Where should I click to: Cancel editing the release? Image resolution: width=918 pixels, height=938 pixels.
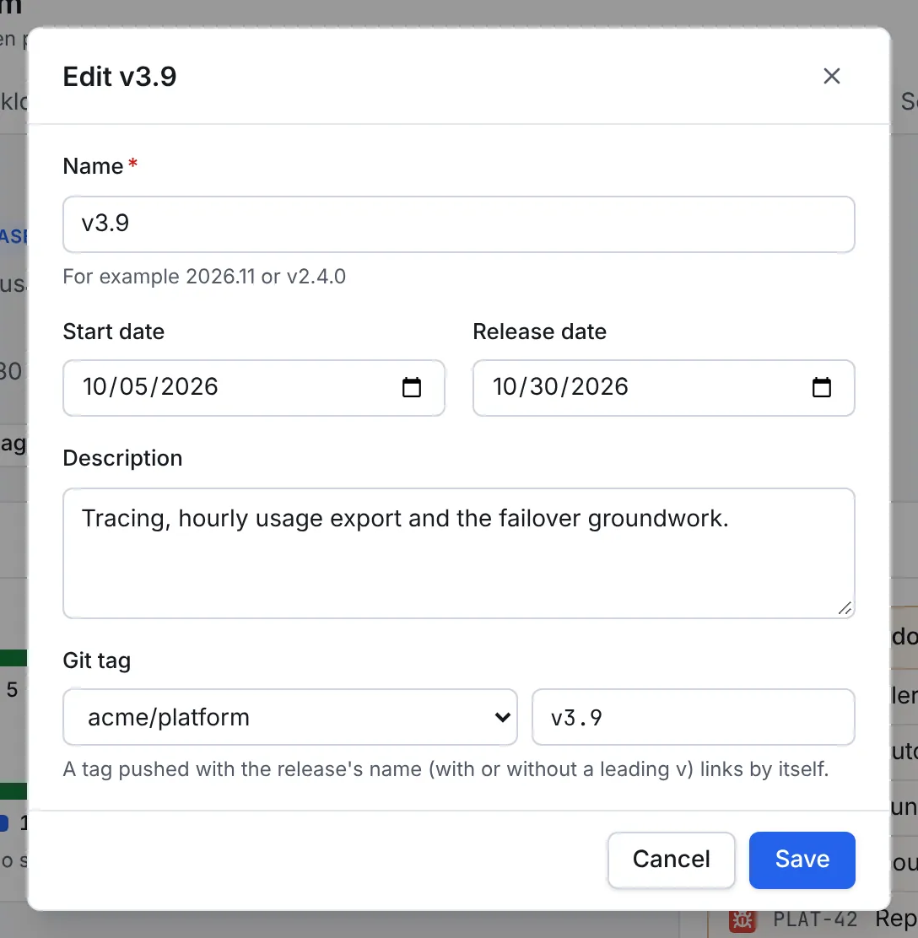pyautogui.click(x=671, y=860)
